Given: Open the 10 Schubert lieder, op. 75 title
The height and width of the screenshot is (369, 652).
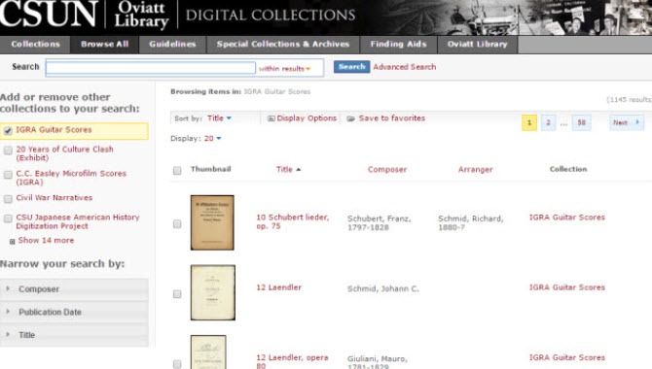Looking at the screenshot, I should coord(292,221).
